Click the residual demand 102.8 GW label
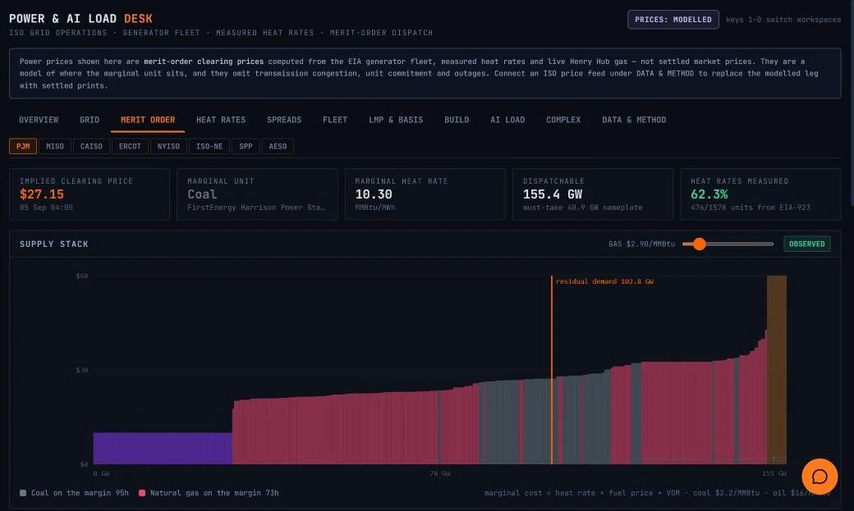 (x=604, y=281)
